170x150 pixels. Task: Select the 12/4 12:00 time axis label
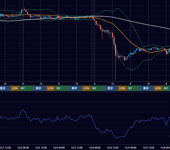click(113, 147)
